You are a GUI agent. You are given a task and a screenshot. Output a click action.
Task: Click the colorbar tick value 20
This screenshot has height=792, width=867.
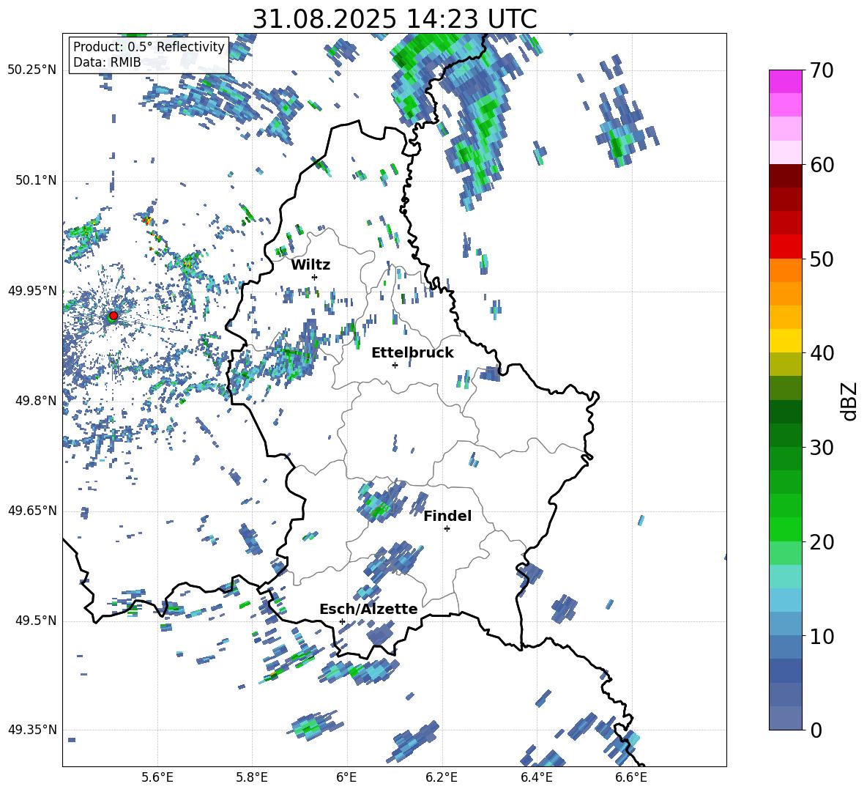click(x=822, y=542)
